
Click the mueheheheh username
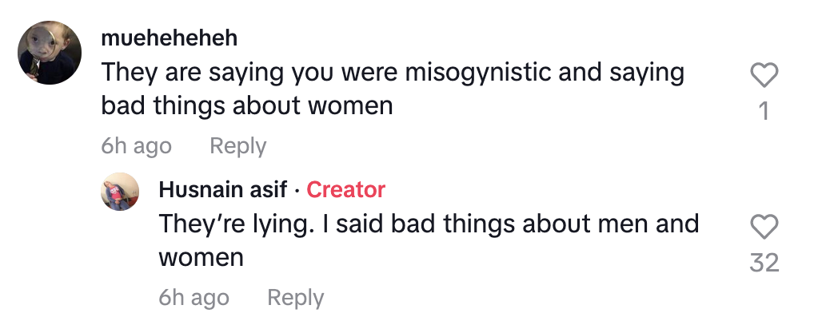(x=170, y=38)
